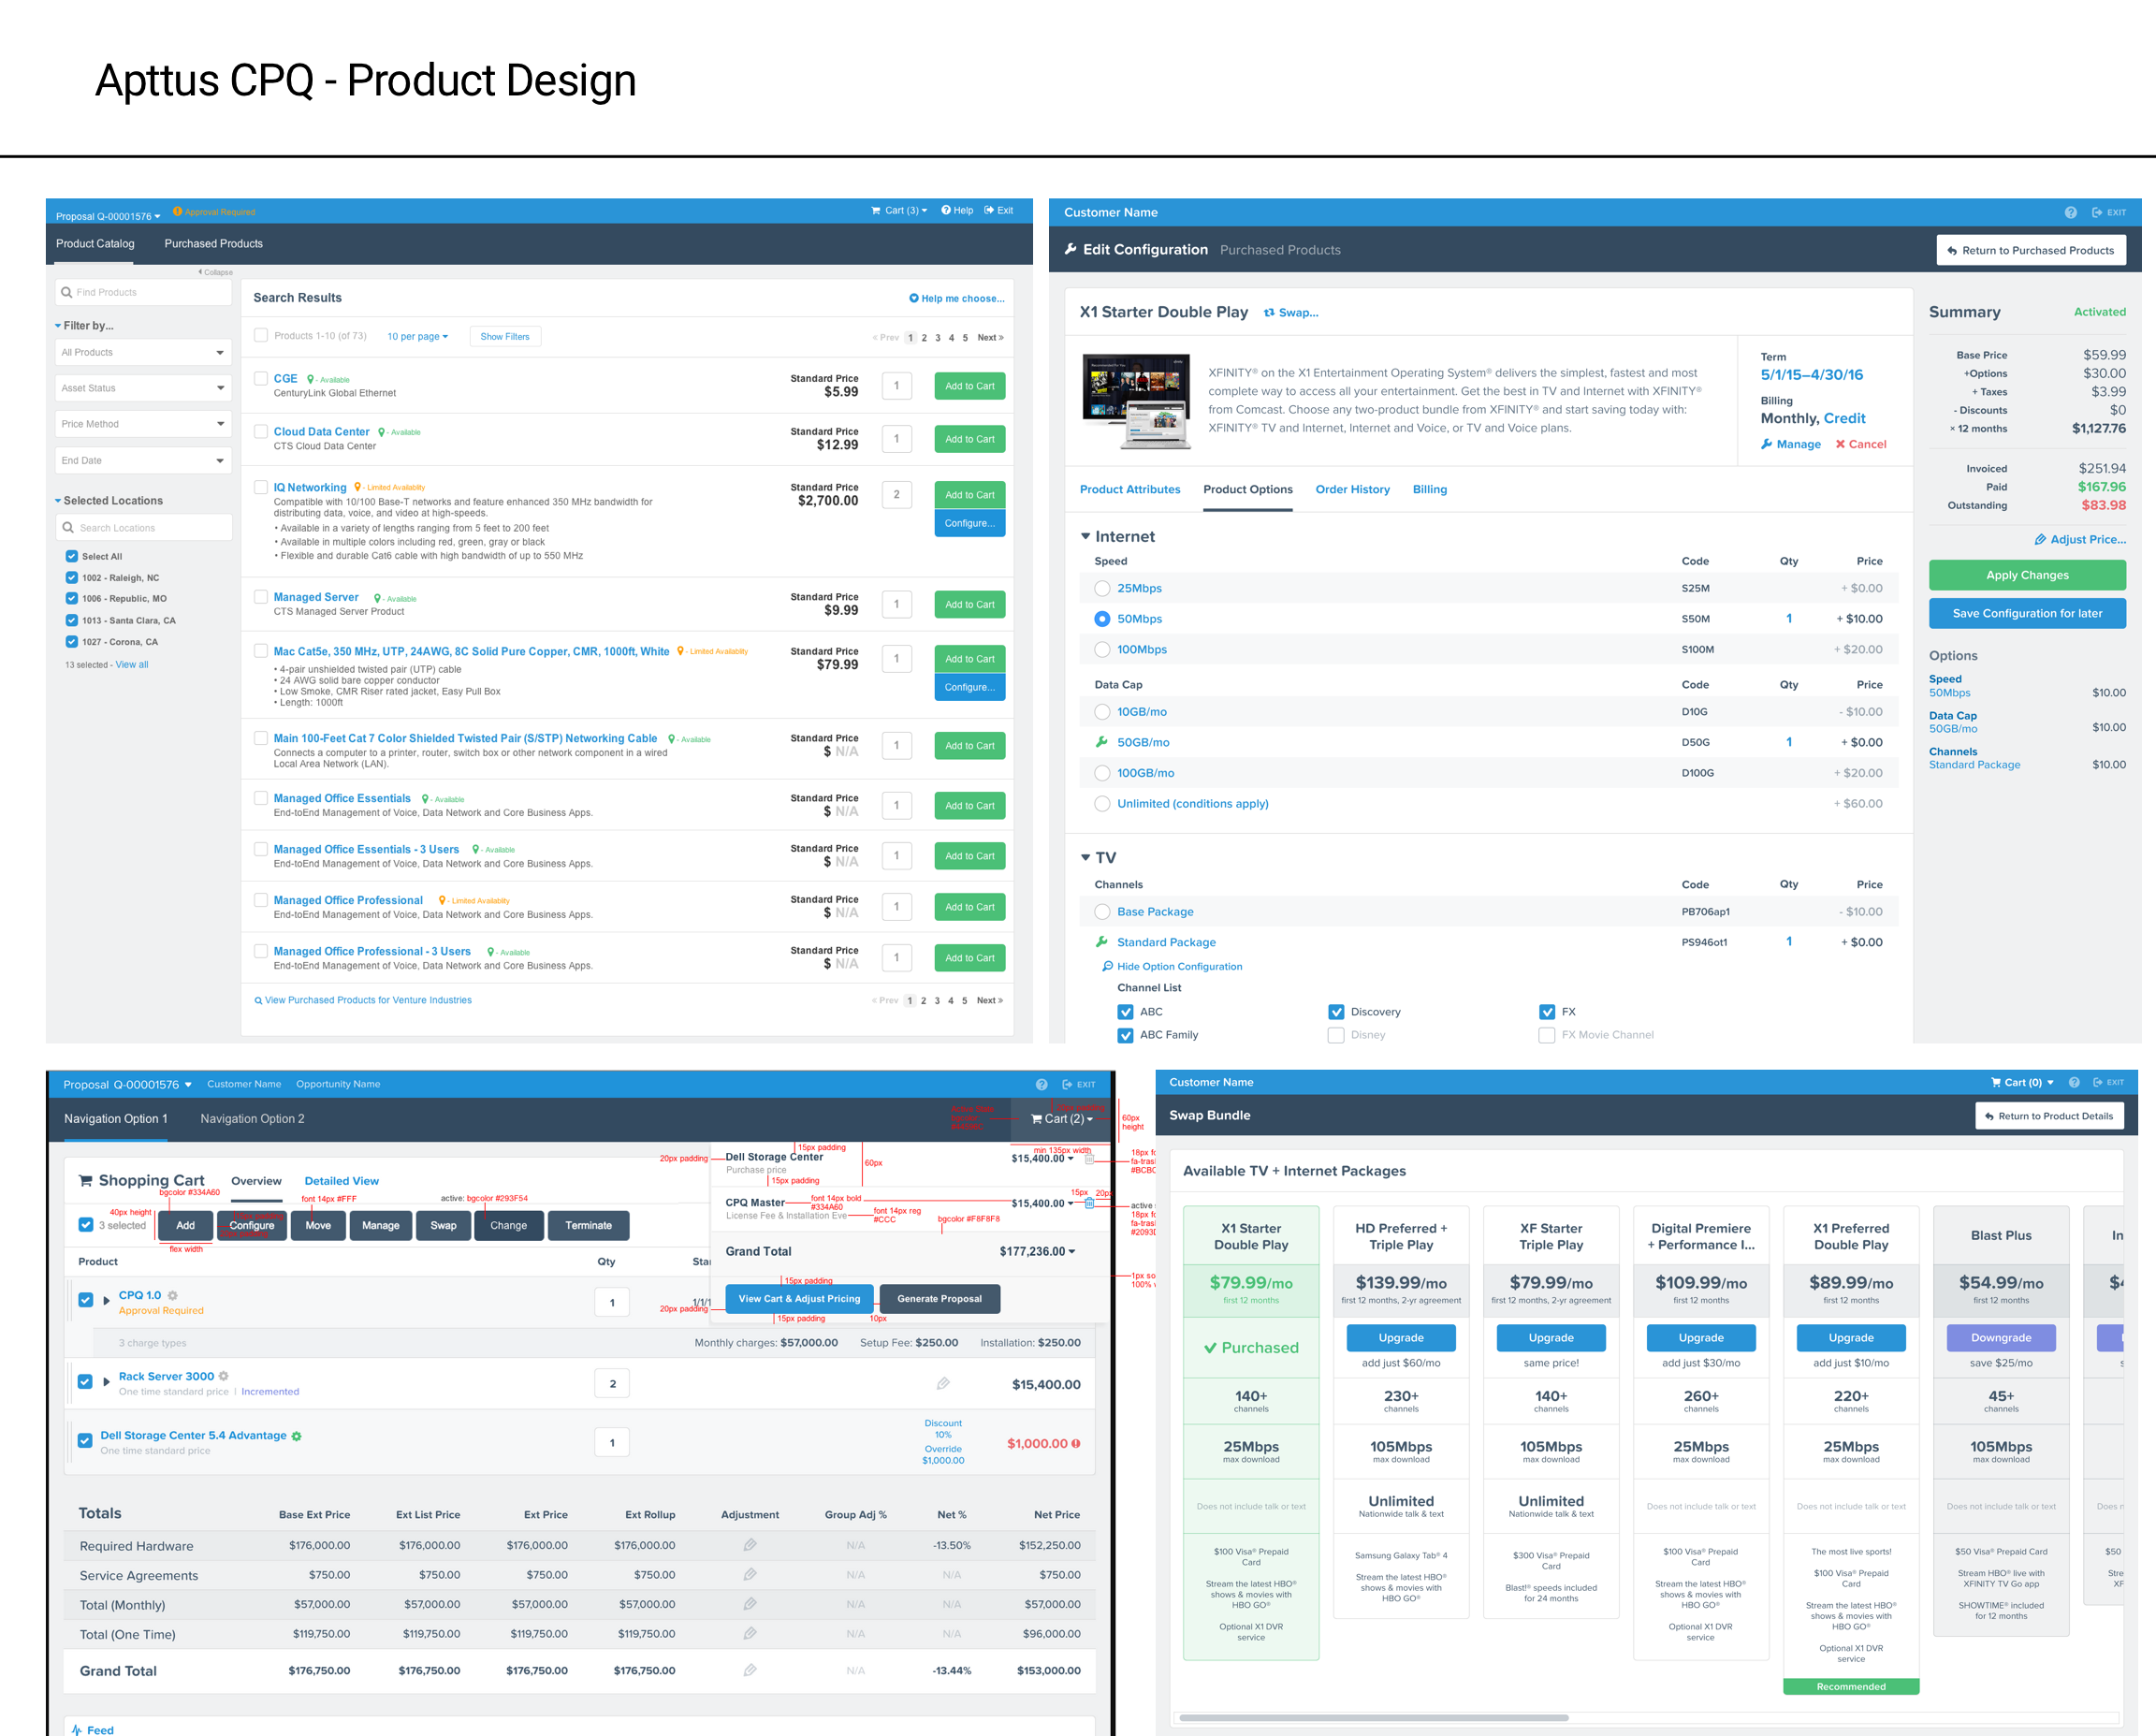Click the Cart (0) icon in the Swap Bundle header

(1996, 1083)
